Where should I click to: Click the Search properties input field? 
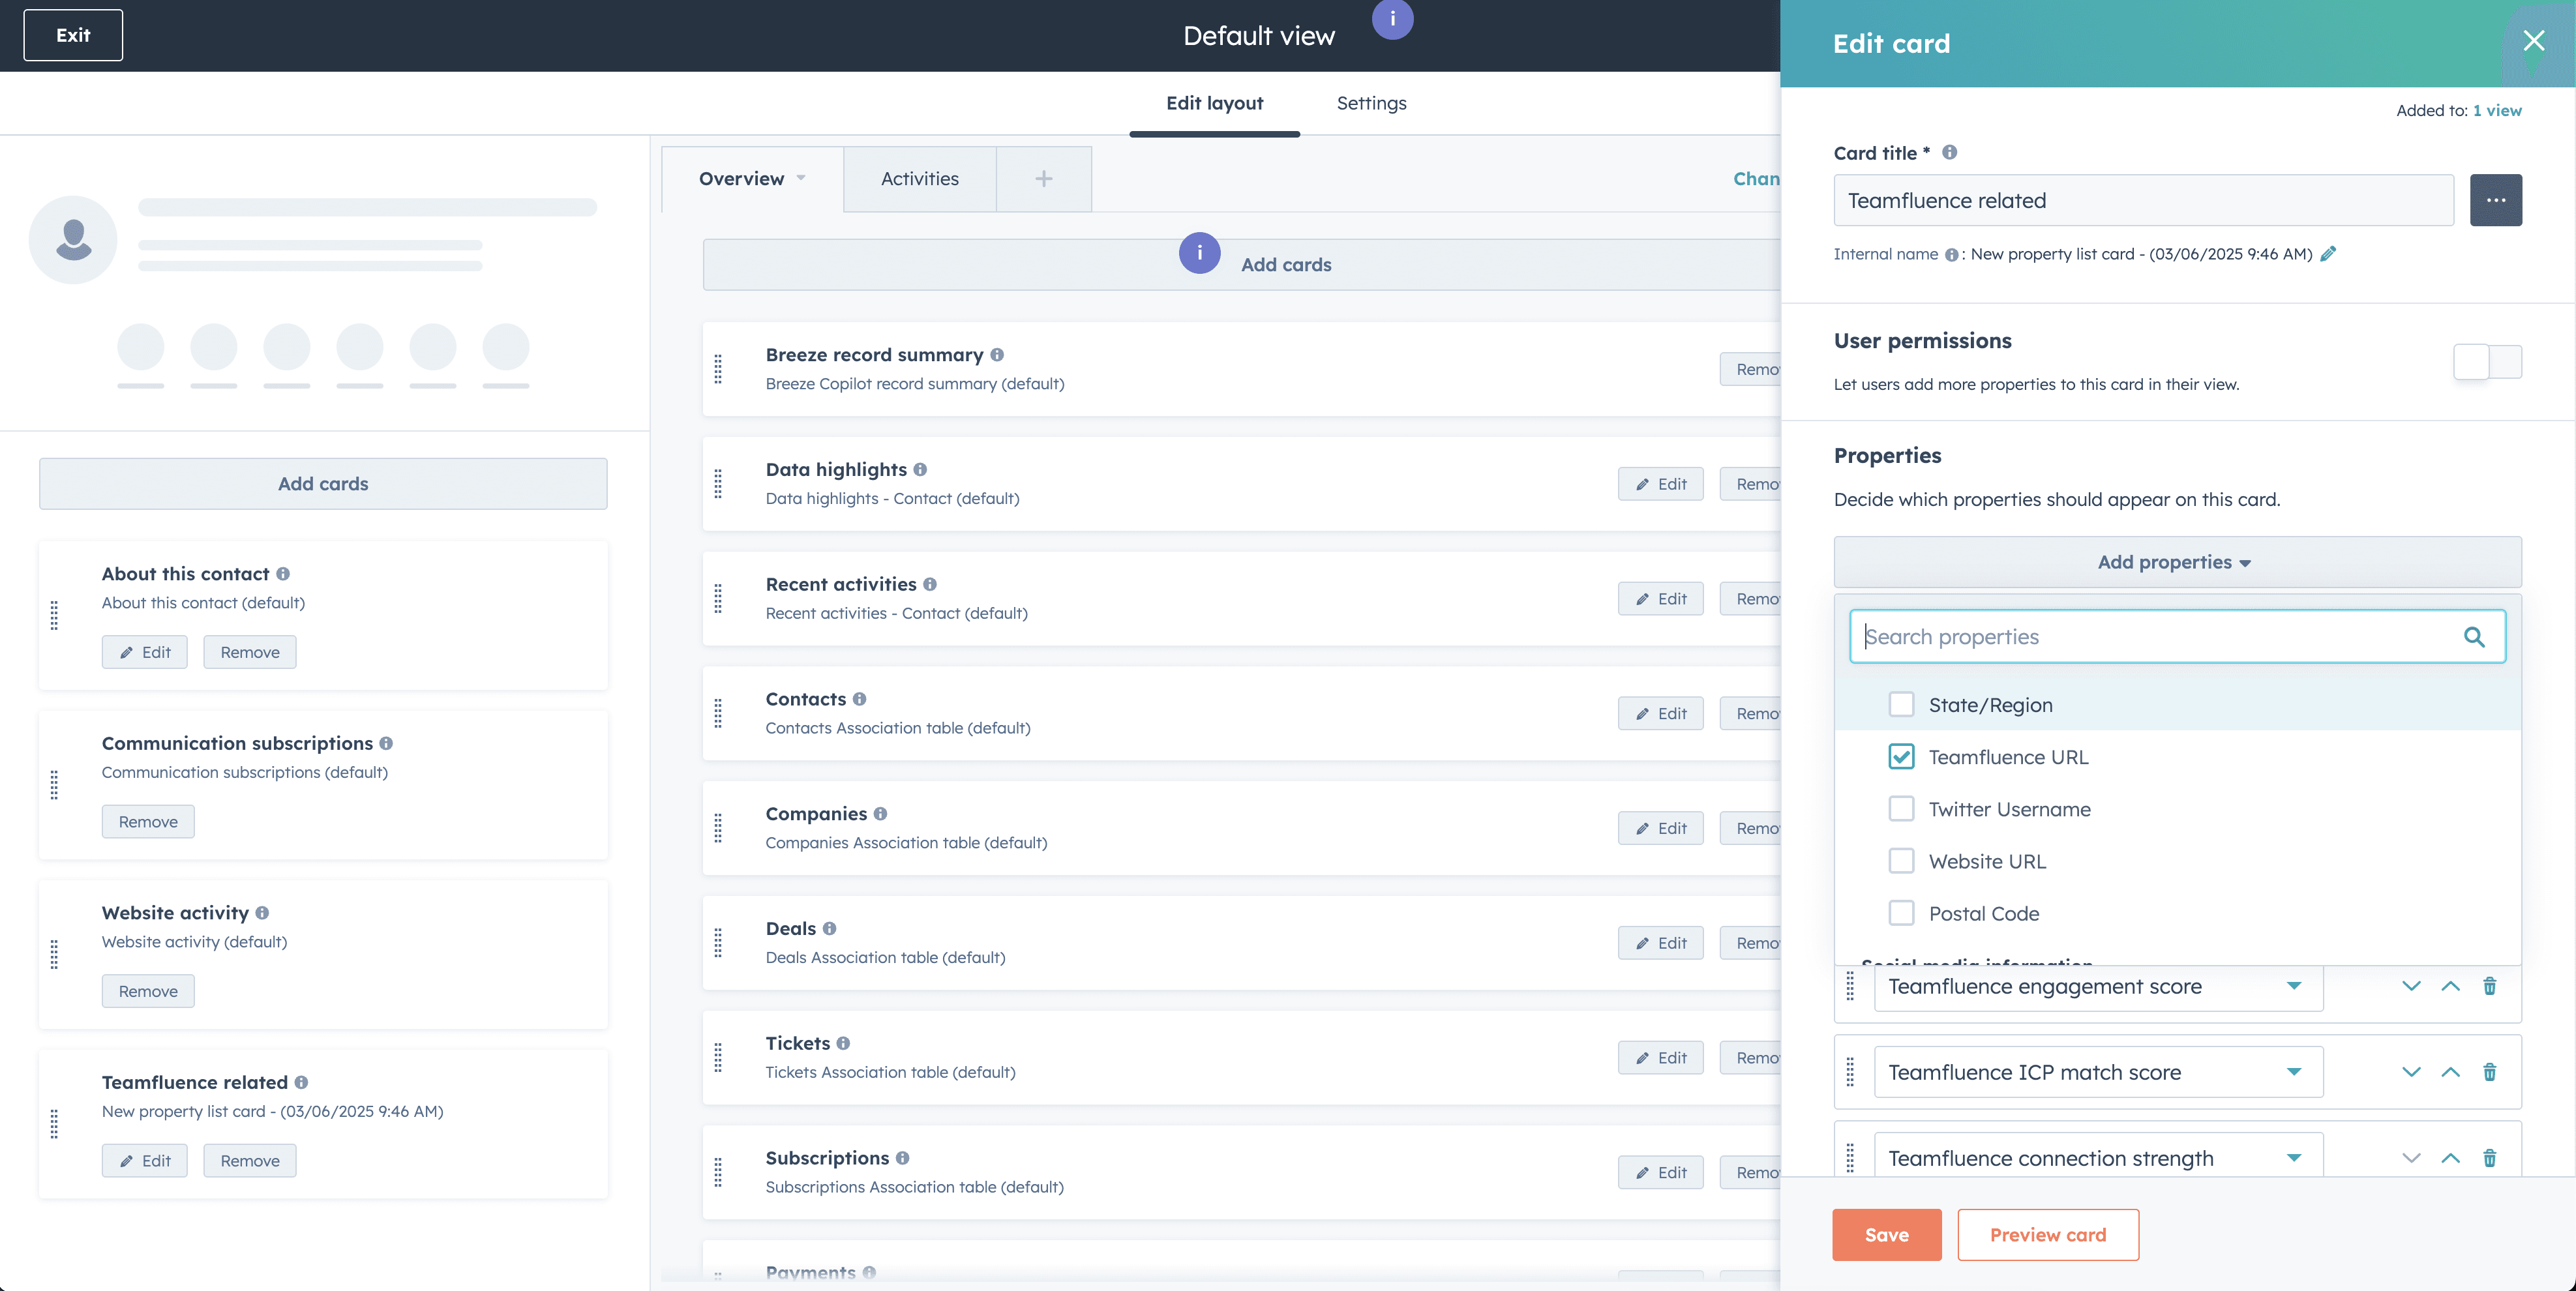pos(2150,637)
